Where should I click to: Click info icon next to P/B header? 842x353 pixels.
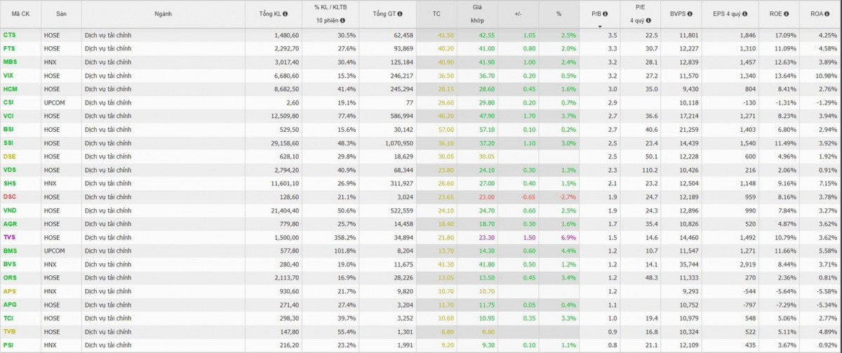point(606,14)
